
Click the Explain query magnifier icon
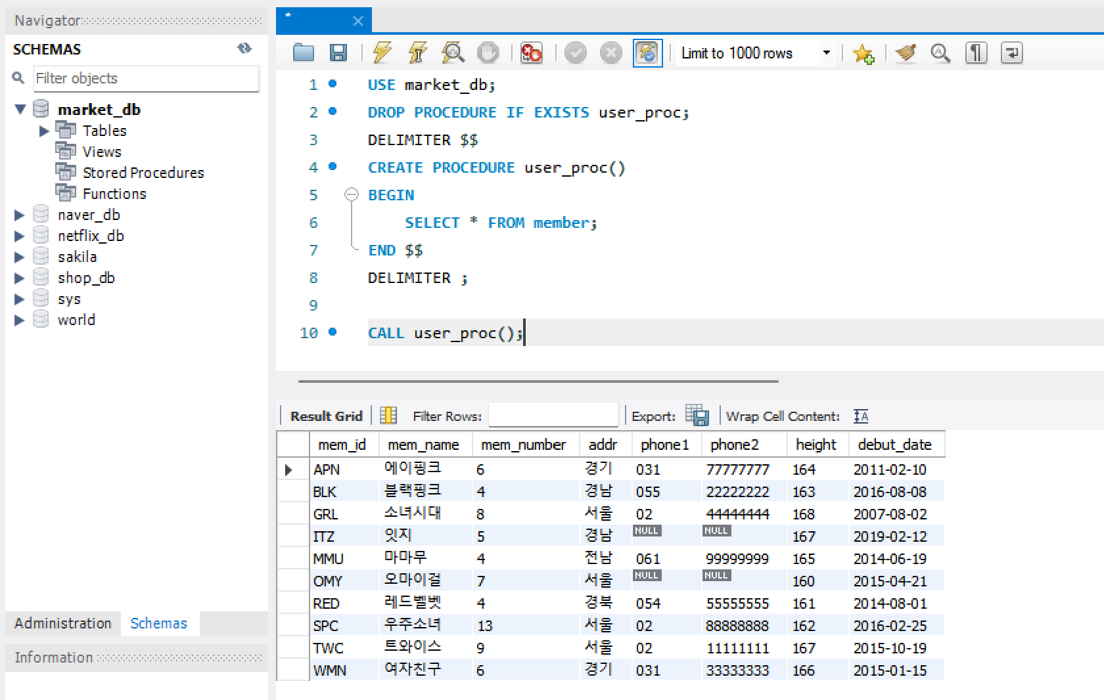(x=453, y=53)
